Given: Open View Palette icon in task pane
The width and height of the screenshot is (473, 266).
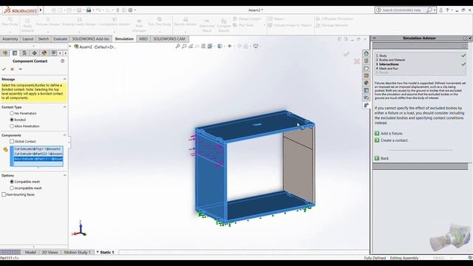Looking at the screenshot, I should click(x=367, y=75).
